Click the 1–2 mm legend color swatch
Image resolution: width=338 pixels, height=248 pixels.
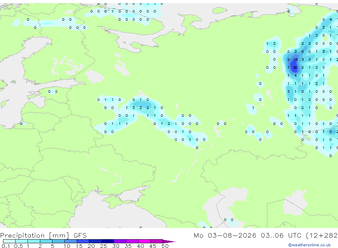pyautogui.click(x=34, y=241)
